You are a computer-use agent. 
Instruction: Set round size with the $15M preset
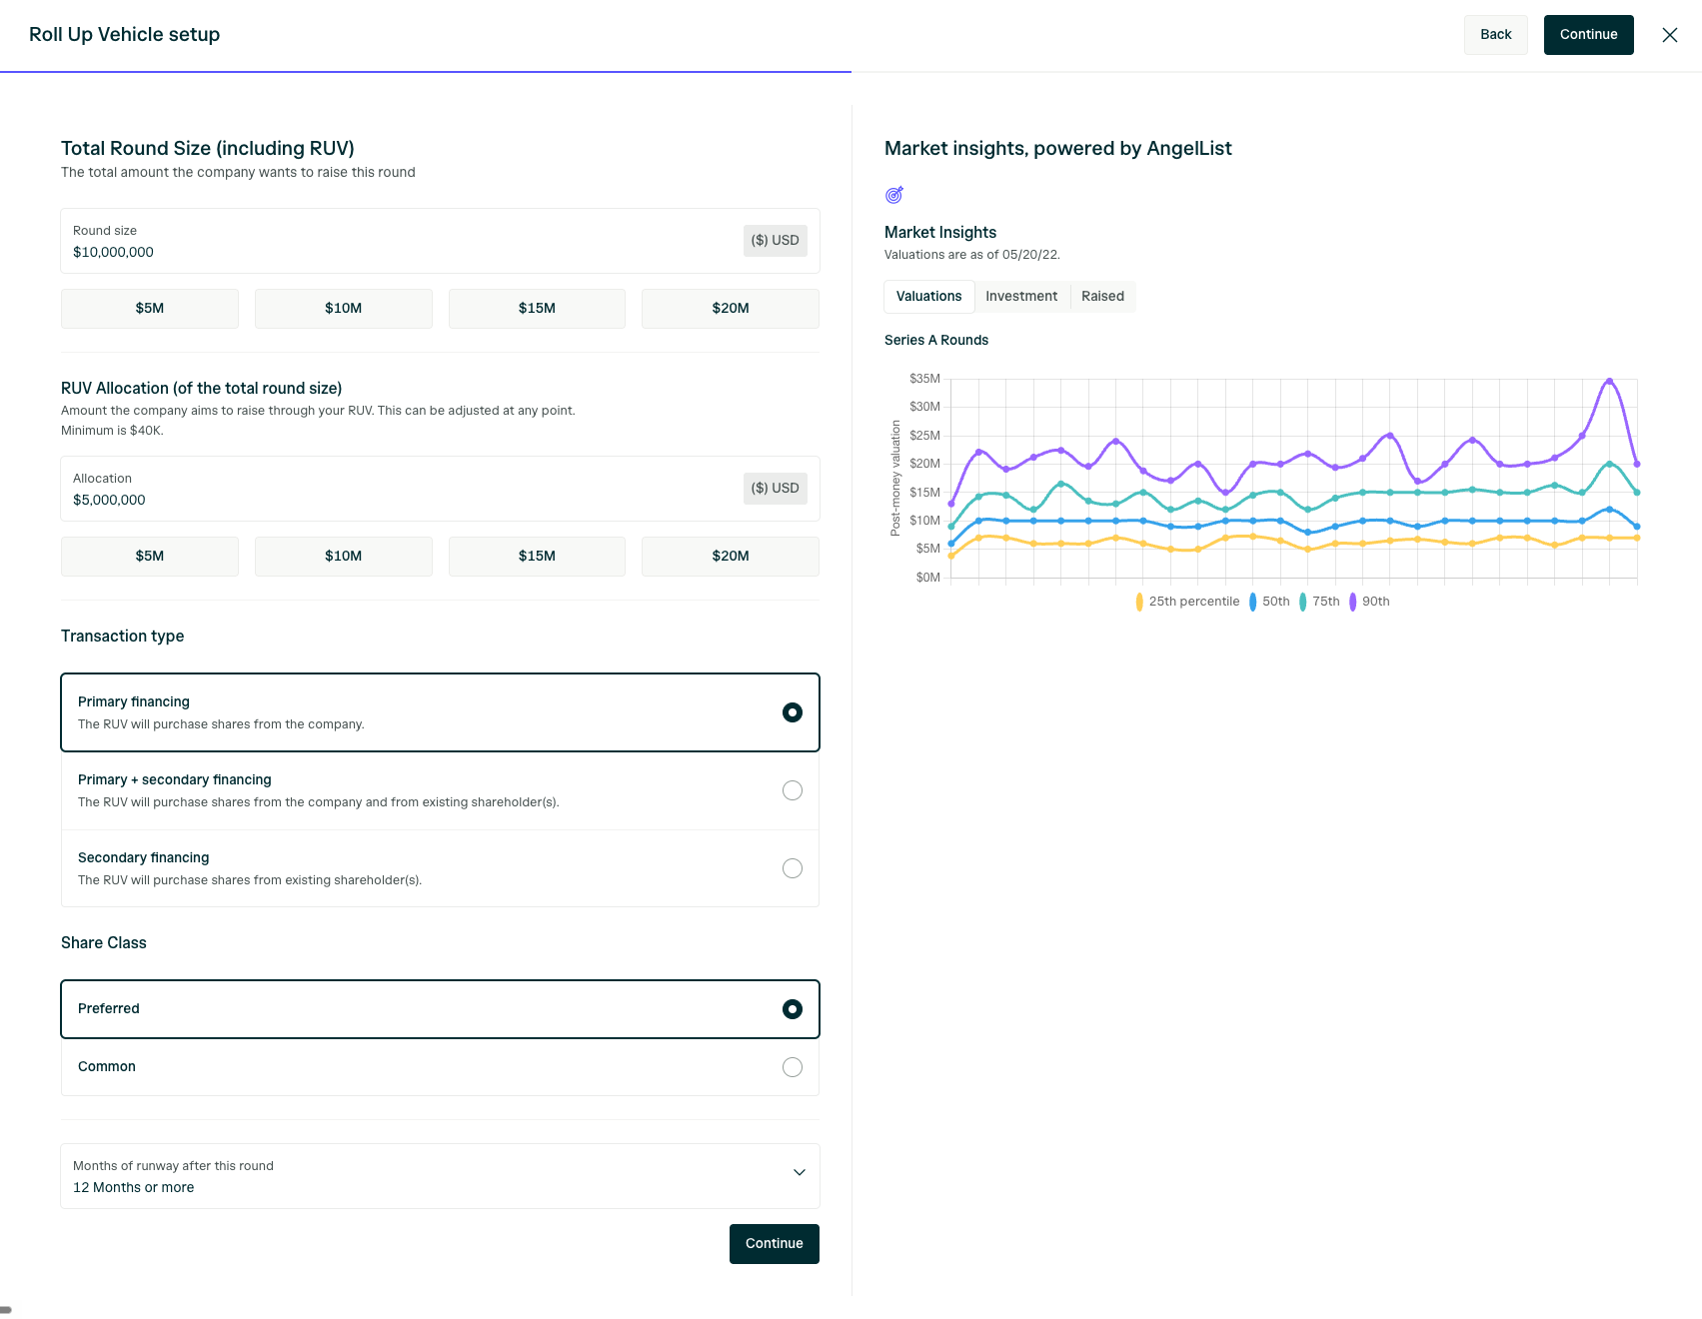[537, 309]
